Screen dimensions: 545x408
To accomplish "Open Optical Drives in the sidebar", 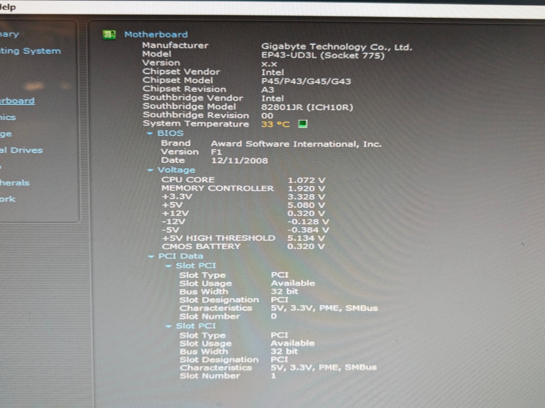I will (x=21, y=150).
